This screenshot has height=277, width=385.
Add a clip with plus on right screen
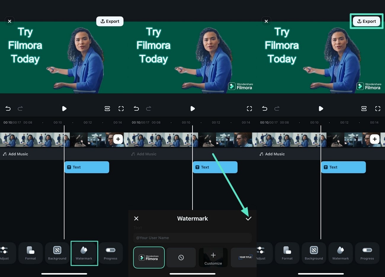[x=375, y=139]
